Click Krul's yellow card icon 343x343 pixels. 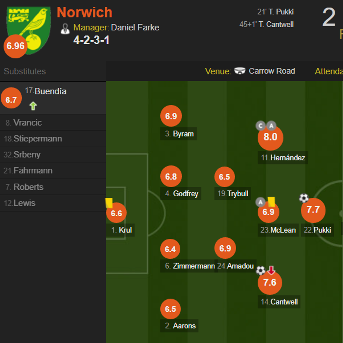tap(108, 203)
